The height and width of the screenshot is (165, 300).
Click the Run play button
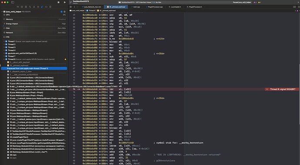click(x=65, y=2)
